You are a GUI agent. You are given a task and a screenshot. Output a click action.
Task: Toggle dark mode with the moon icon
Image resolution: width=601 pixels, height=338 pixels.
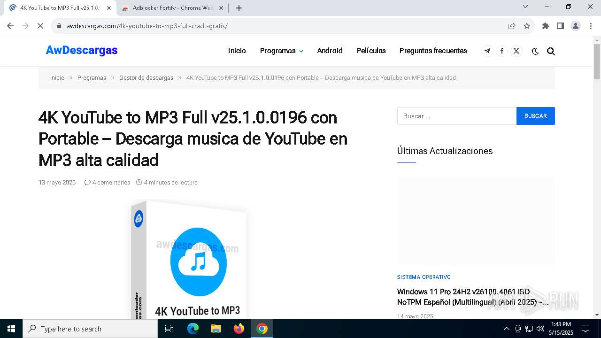(535, 51)
